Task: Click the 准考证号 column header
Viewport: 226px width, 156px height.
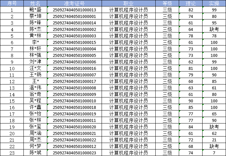Action: coord(74,3)
